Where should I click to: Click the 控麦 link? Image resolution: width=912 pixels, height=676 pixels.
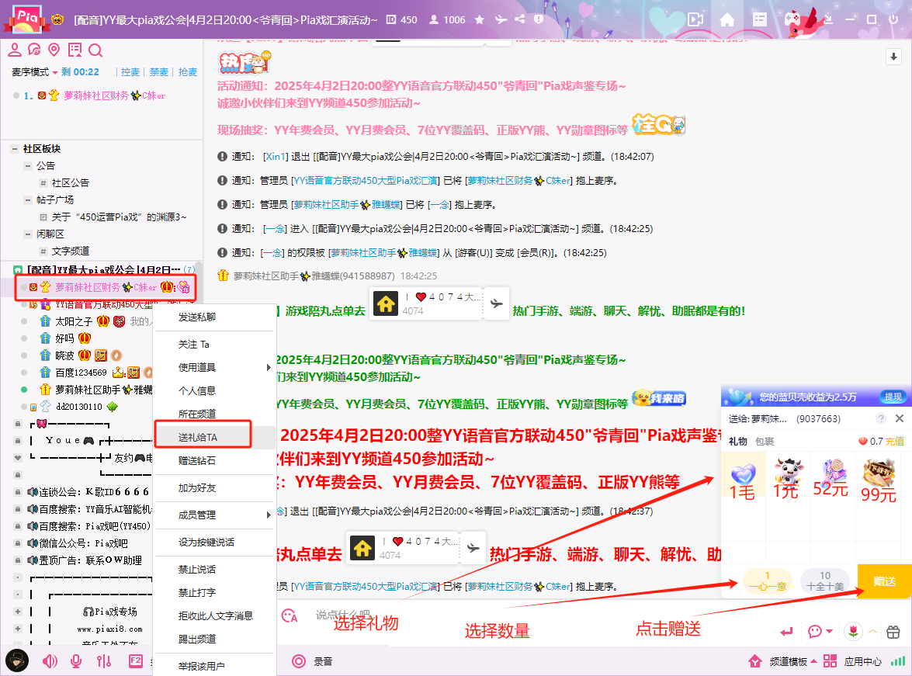[x=130, y=72]
